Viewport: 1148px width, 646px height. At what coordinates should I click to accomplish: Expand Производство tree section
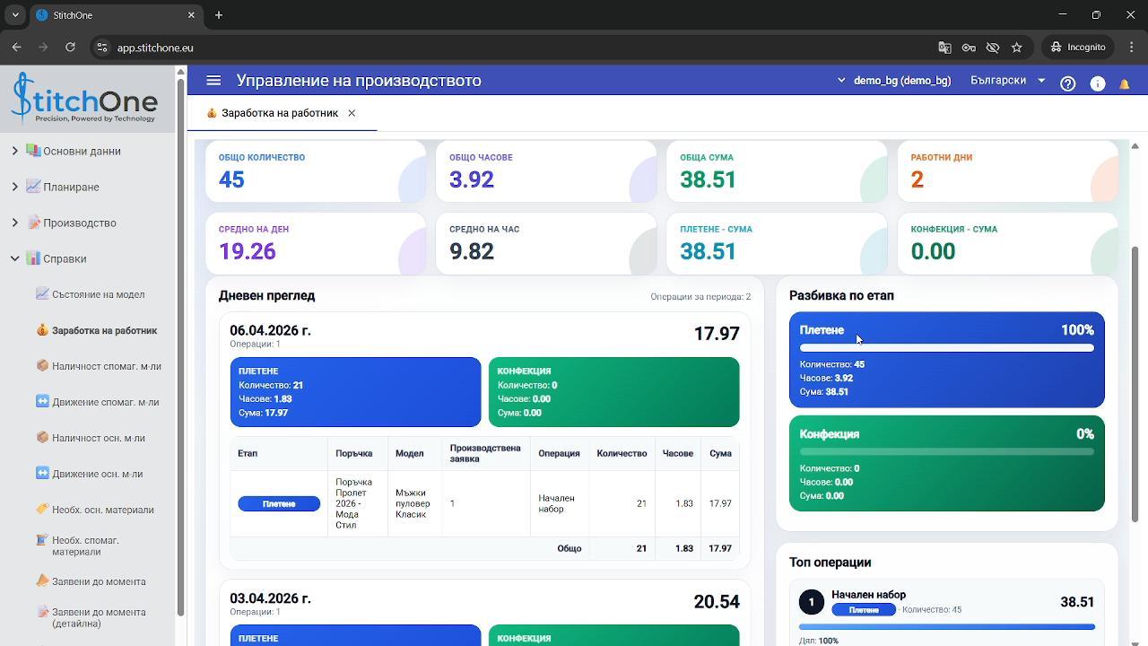point(14,223)
